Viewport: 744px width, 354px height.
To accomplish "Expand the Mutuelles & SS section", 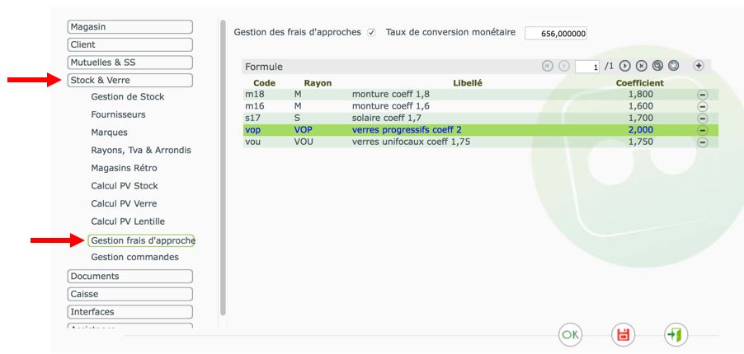I will pos(130,63).
